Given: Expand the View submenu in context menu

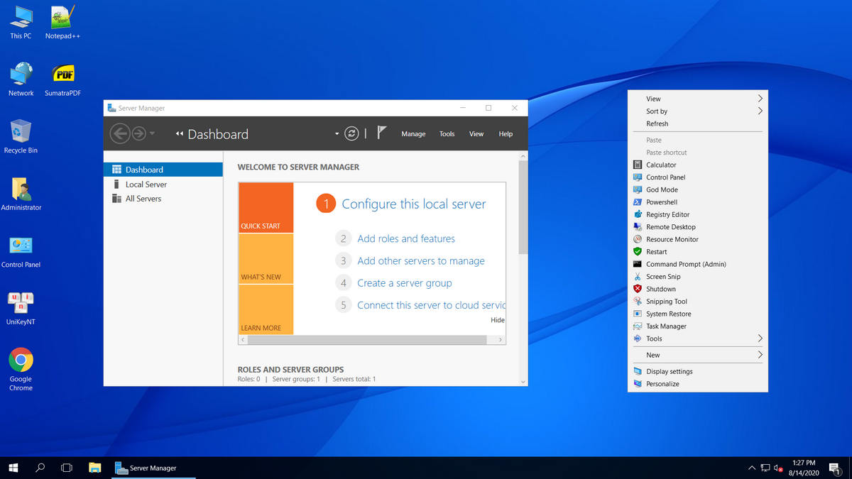Looking at the screenshot, I should (x=698, y=99).
